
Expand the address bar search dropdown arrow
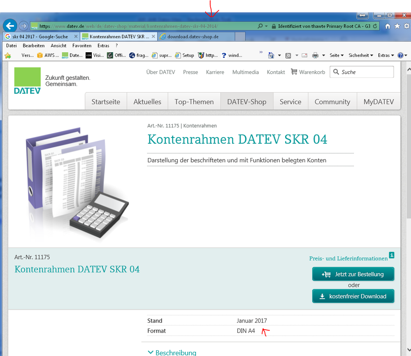click(x=267, y=26)
